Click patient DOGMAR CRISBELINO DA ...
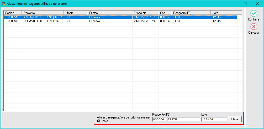This screenshot has width=264, height=129. tap(43, 21)
